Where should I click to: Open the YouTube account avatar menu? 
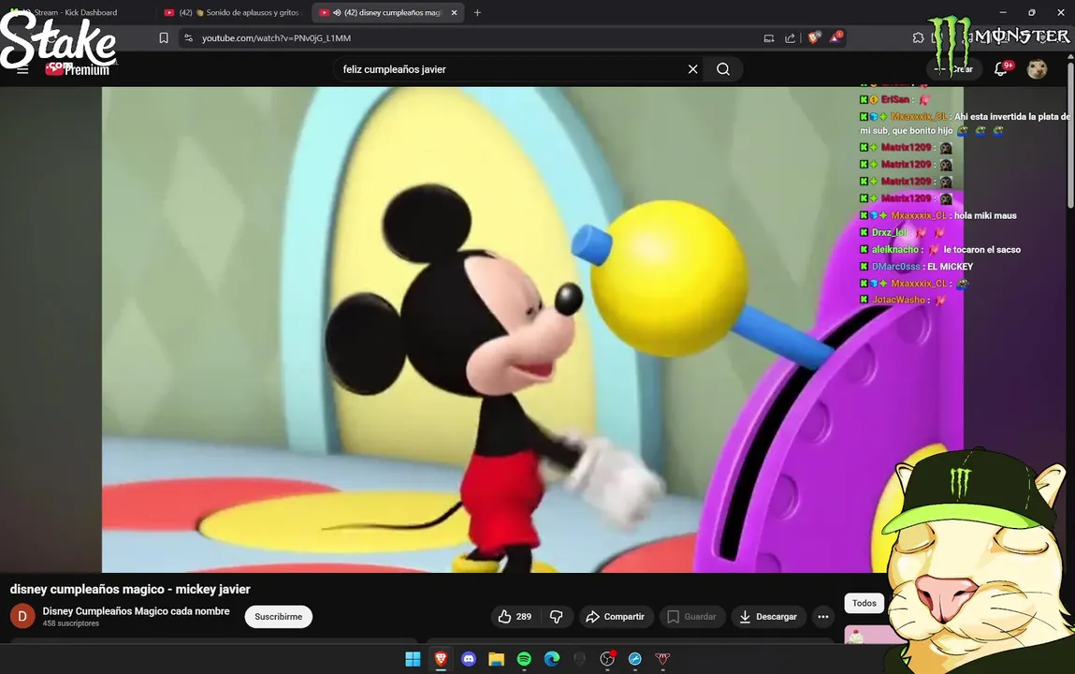[x=1037, y=69]
